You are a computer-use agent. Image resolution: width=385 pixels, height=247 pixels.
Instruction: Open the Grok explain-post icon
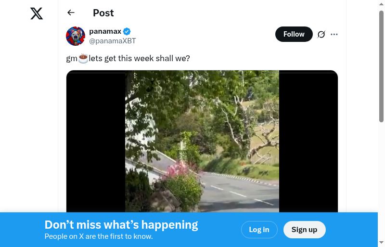321,34
